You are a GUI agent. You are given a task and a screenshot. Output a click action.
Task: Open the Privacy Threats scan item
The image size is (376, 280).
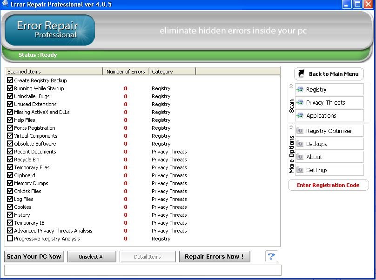point(329,102)
